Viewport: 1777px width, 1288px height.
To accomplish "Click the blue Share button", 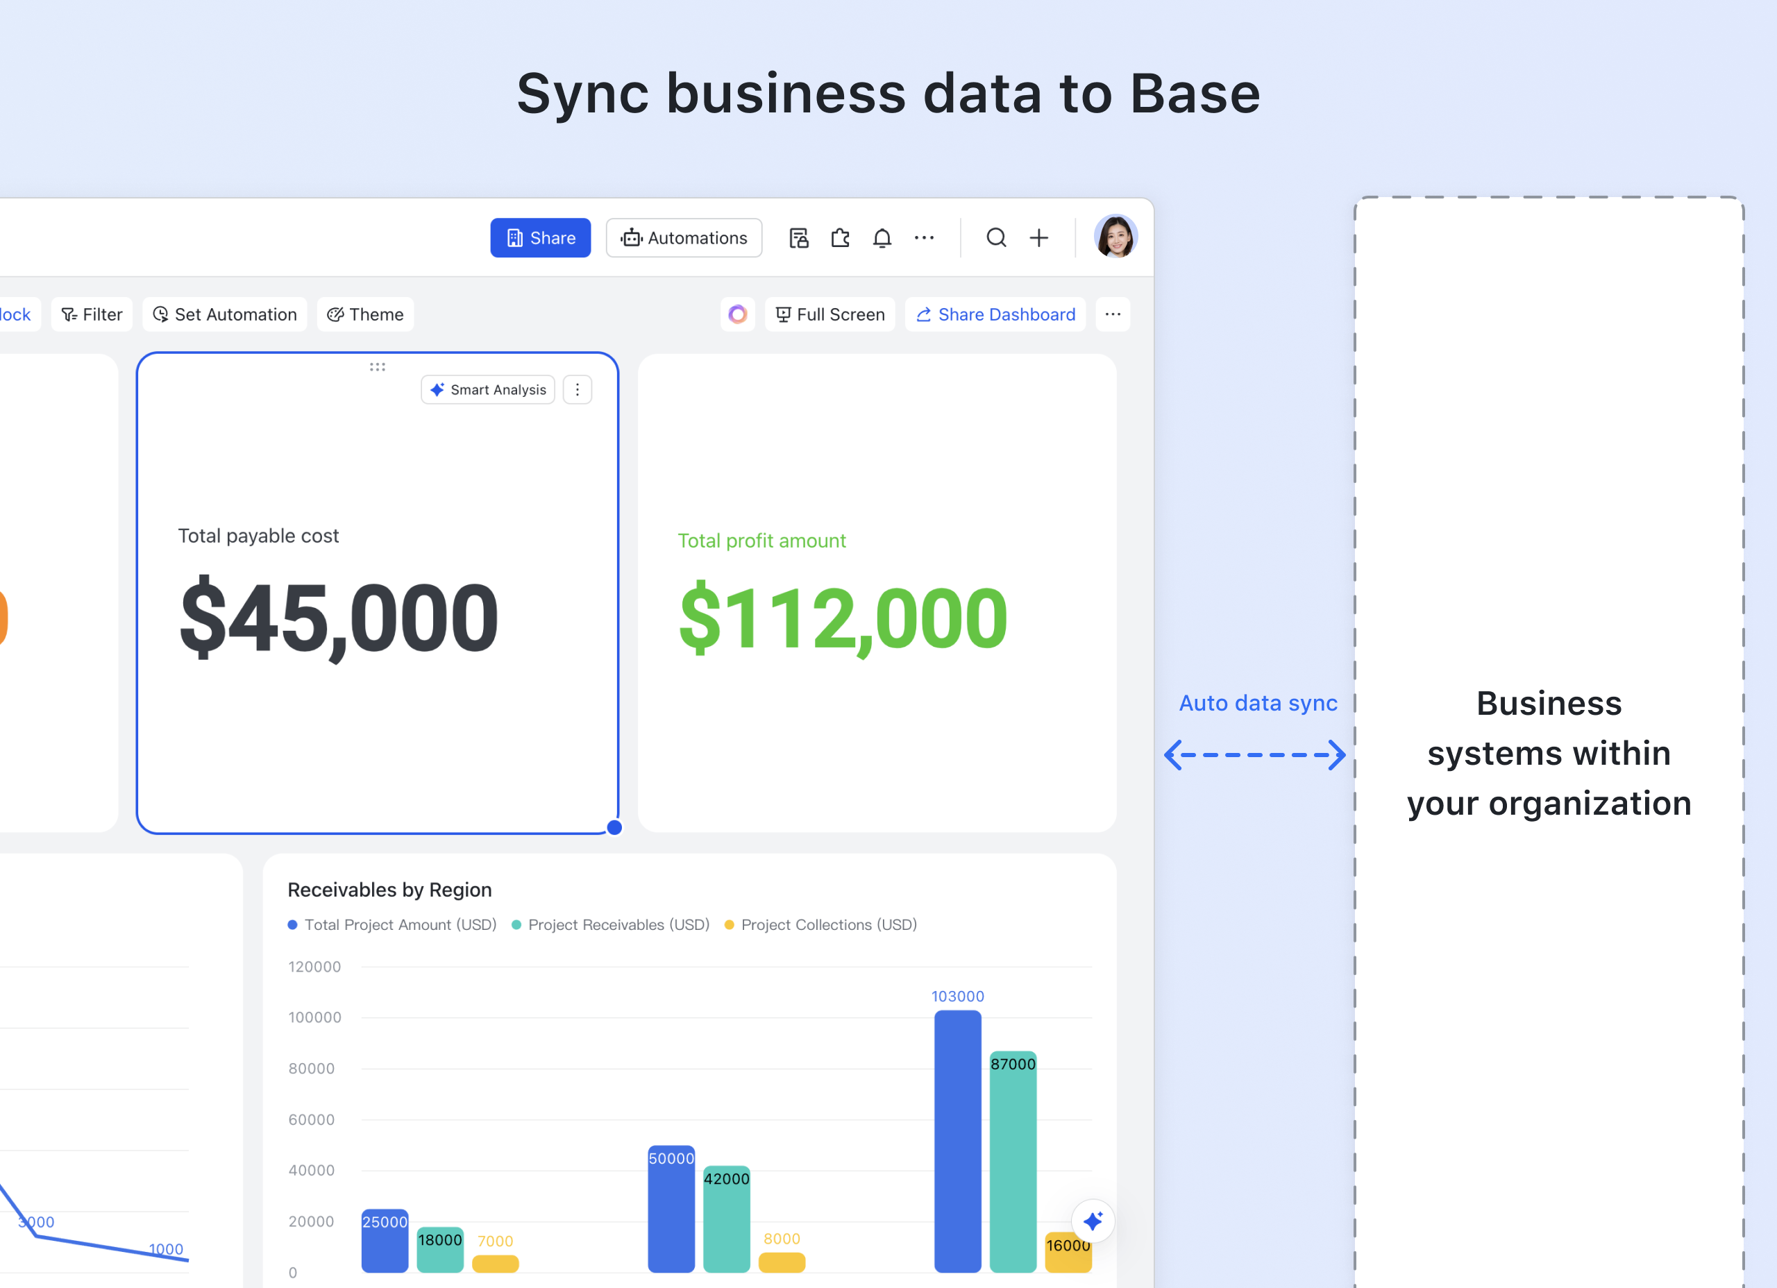I will (x=540, y=238).
